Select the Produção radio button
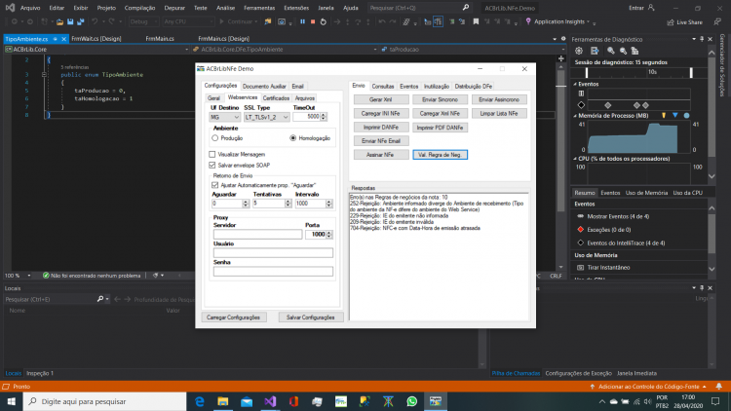 pos(215,138)
